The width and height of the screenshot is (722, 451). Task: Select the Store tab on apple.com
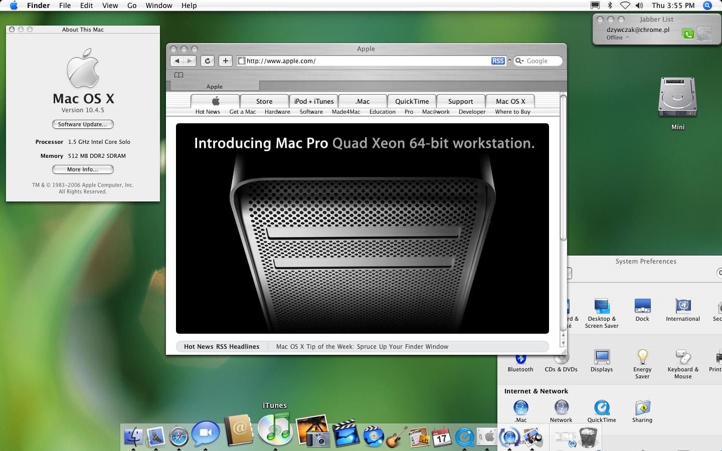pos(264,101)
